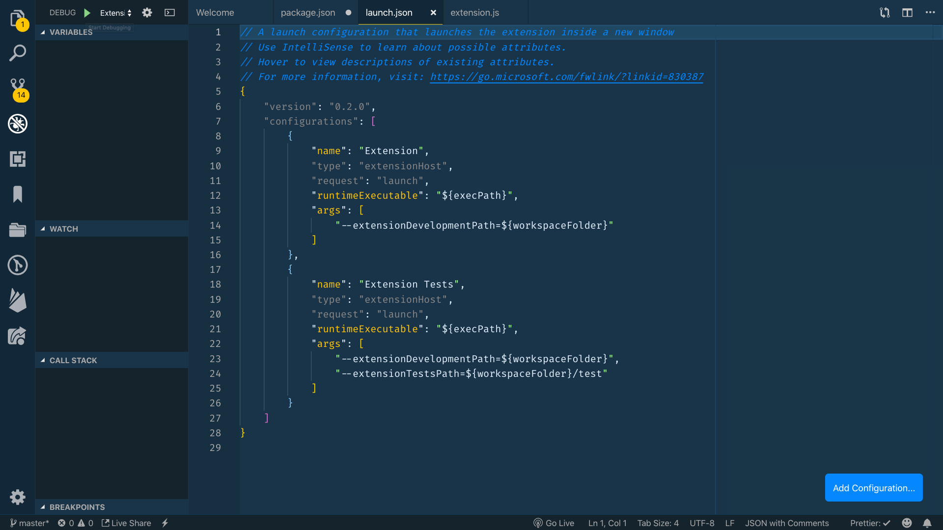Screen dimensions: 943x530
Task: Click the DEBUG panel title label
Action: (62, 13)
